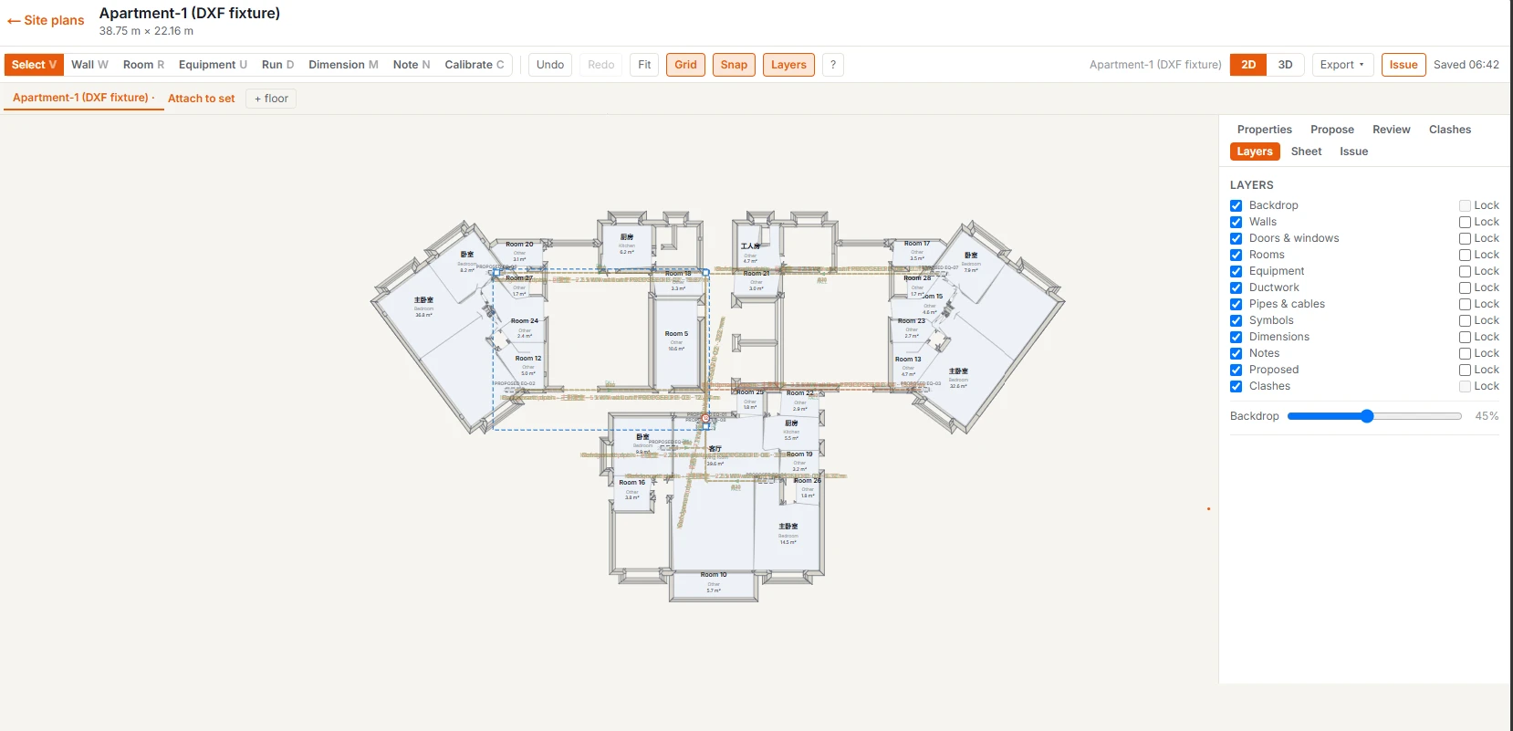
Task: Choose the Room R tool
Action: pos(143,65)
